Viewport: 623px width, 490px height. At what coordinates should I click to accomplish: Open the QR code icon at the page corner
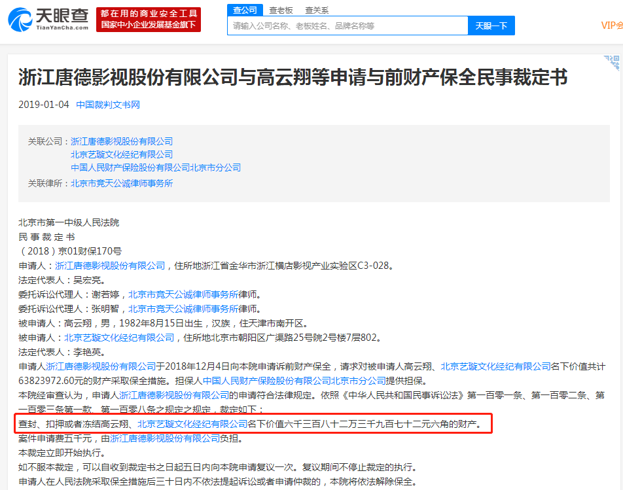pos(613,62)
